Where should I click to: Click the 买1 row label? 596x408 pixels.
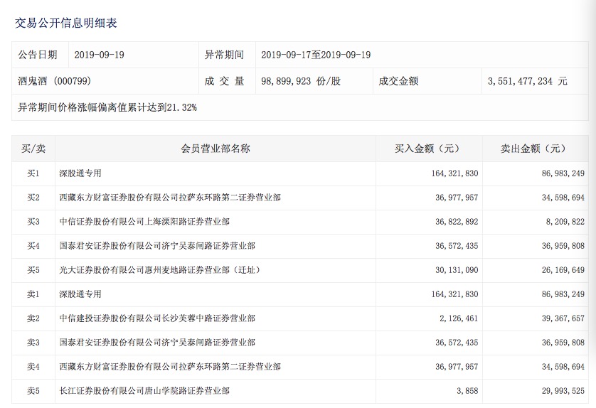[33, 173]
